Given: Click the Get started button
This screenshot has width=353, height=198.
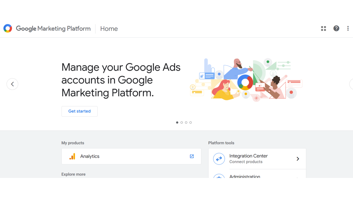Looking at the screenshot, I should (x=79, y=111).
